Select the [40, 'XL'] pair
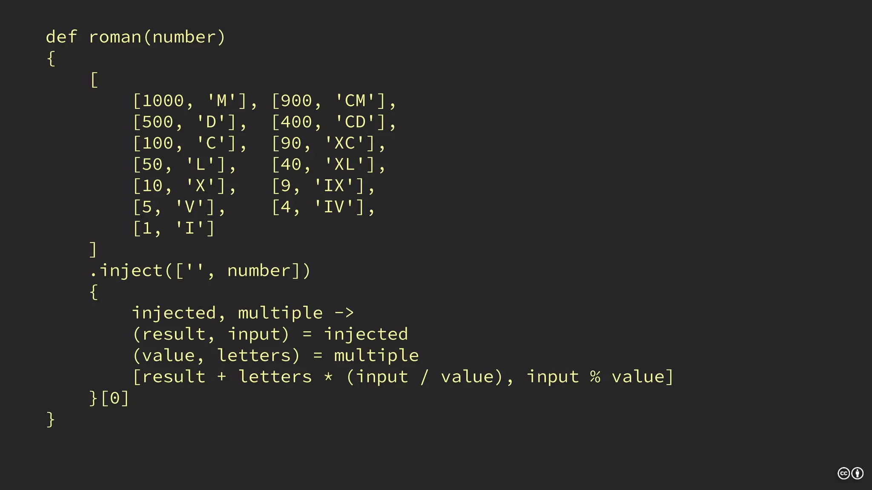The image size is (872, 490). coord(324,165)
